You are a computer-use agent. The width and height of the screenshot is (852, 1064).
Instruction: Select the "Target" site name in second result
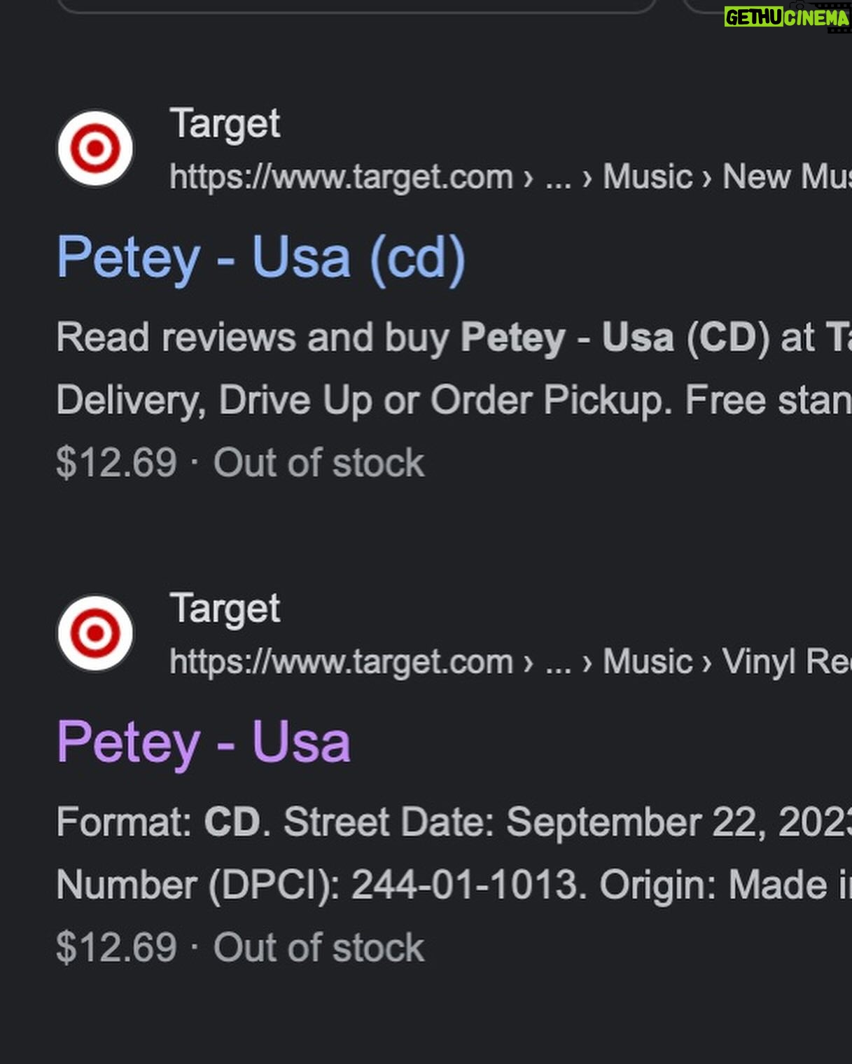coord(225,609)
